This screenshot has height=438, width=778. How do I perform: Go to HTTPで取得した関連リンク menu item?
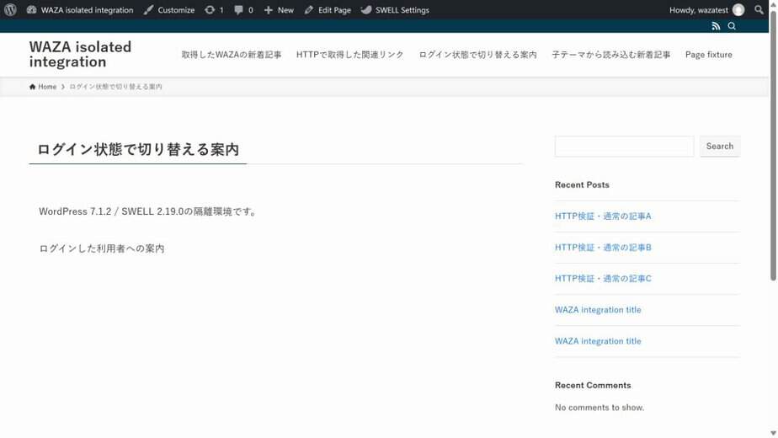(349, 55)
